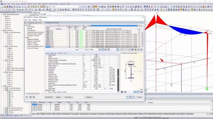Open the CA1 design case dropdown
This screenshot has width=213, height=119.
(x=34, y=23)
